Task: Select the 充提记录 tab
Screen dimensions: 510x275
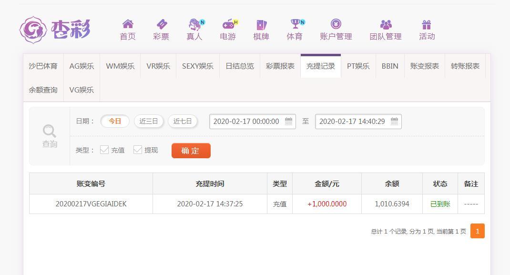Action: [321, 66]
